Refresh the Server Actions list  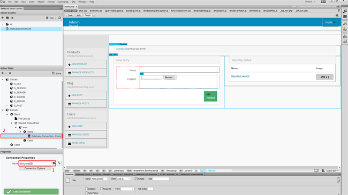[x=60, y=18]
